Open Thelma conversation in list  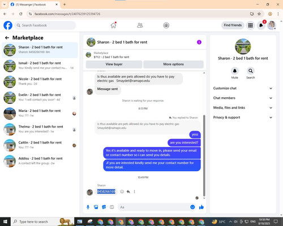point(40,129)
